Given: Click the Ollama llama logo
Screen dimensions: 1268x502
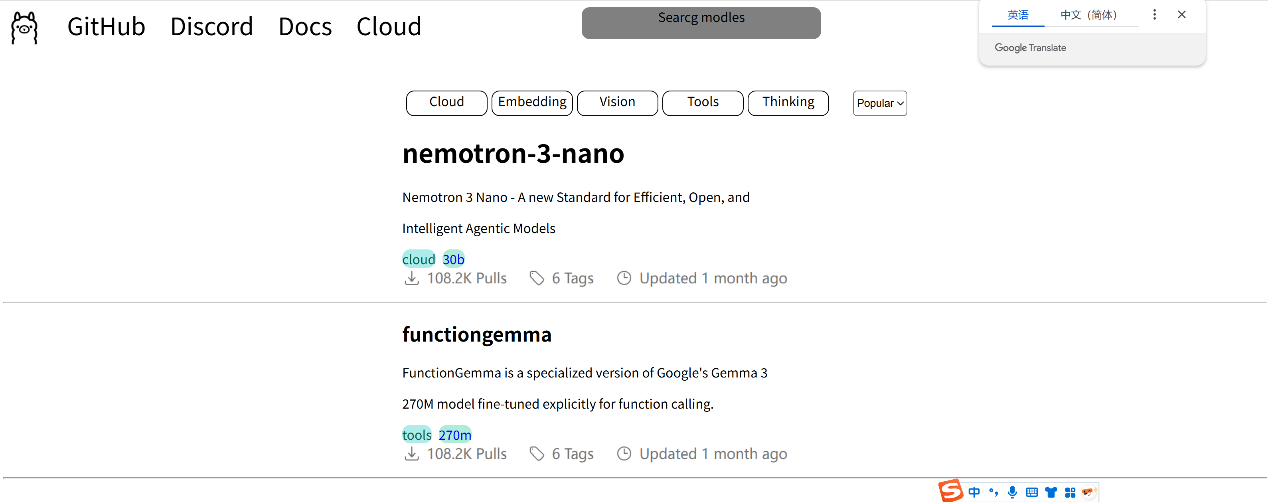Looking at the screenshot, I should point(24,28).
